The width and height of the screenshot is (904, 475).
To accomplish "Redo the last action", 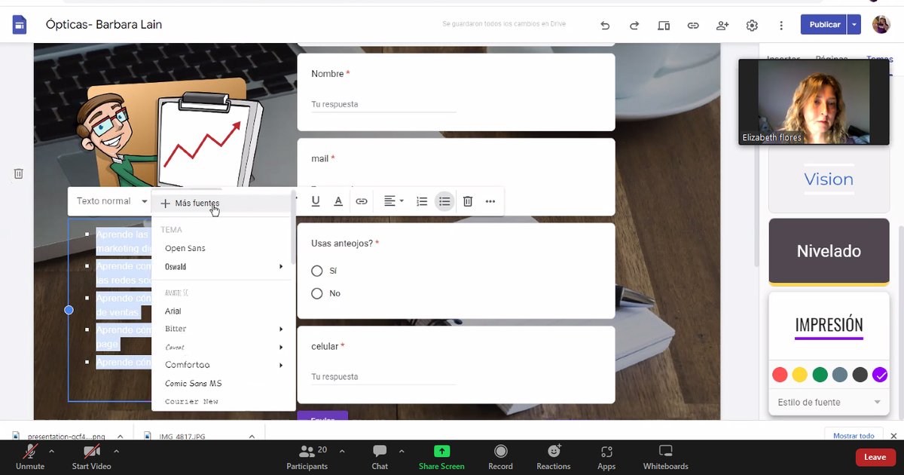I will pyautogui.click(x=634, y=25).
